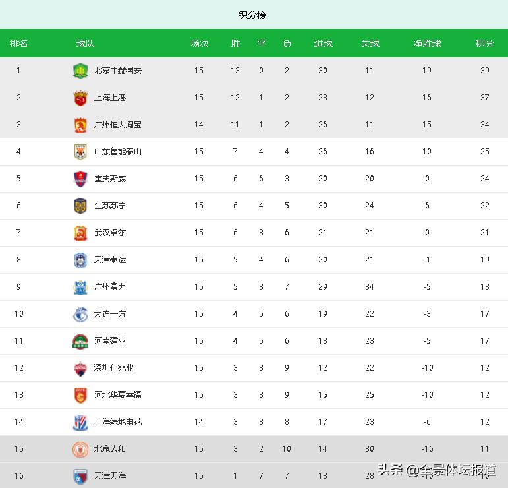Click the 头条 @全景体坛报道 watermark
508x488 pixels.
click(437, 470)
